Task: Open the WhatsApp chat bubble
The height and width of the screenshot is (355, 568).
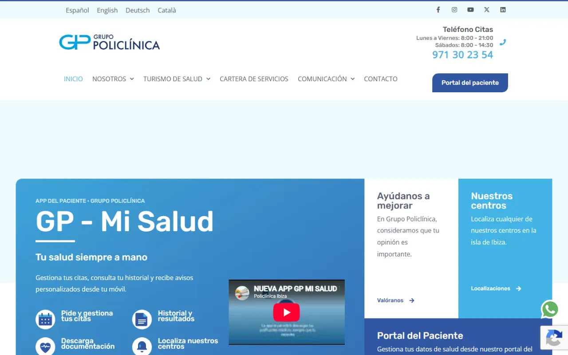Action: [550, 309]
